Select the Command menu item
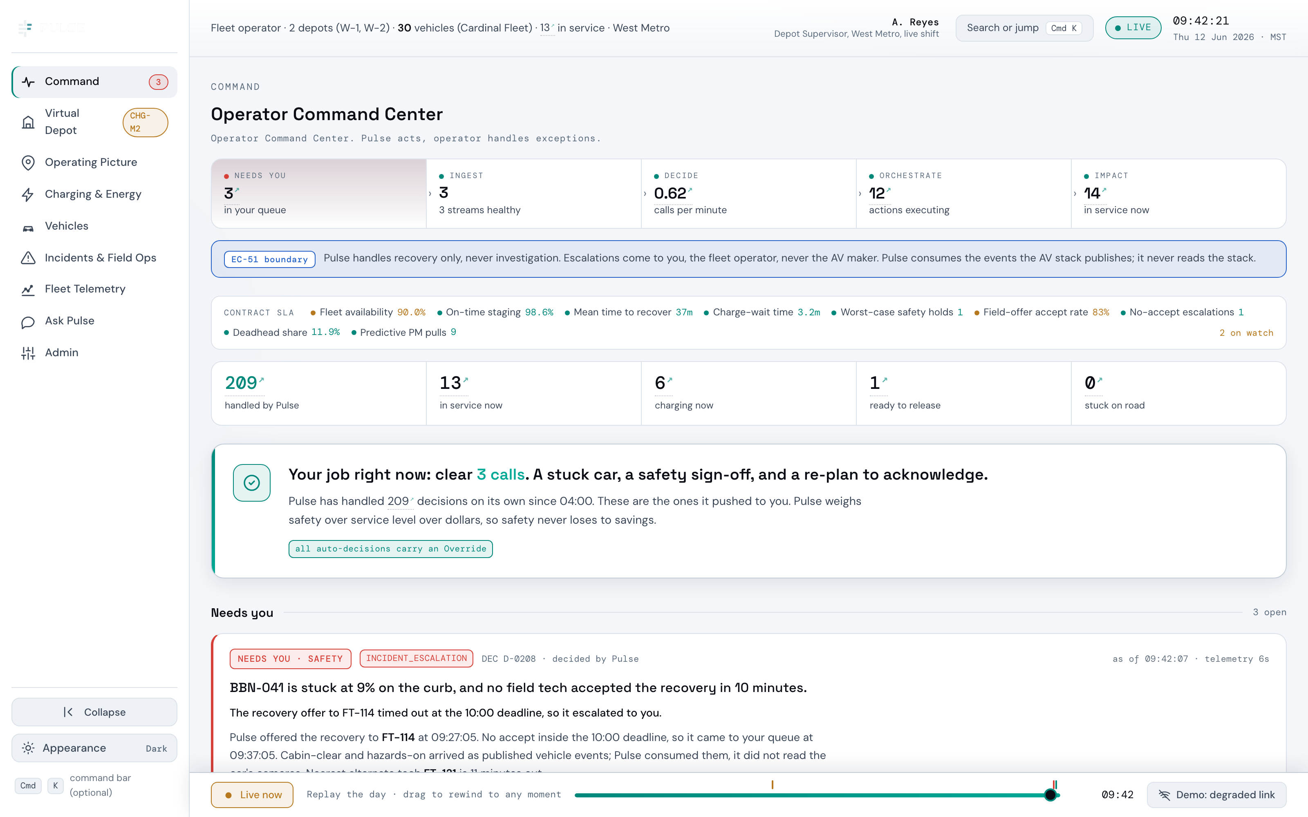Viewport: 1308px width, 817px height. click(94, 82)
